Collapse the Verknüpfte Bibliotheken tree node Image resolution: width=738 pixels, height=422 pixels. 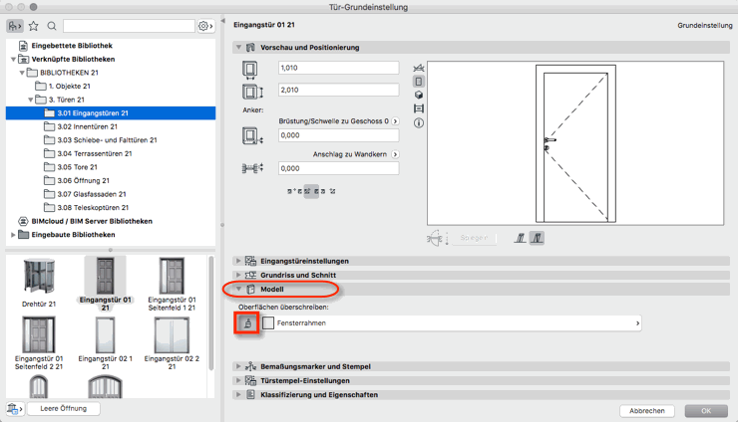pyautogui.click(x=13, y=59)
